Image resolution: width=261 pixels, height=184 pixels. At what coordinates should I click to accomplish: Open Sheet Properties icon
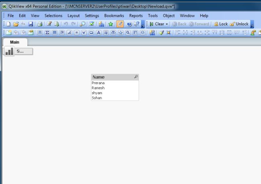pyautogui.click(x=31, y=32)
